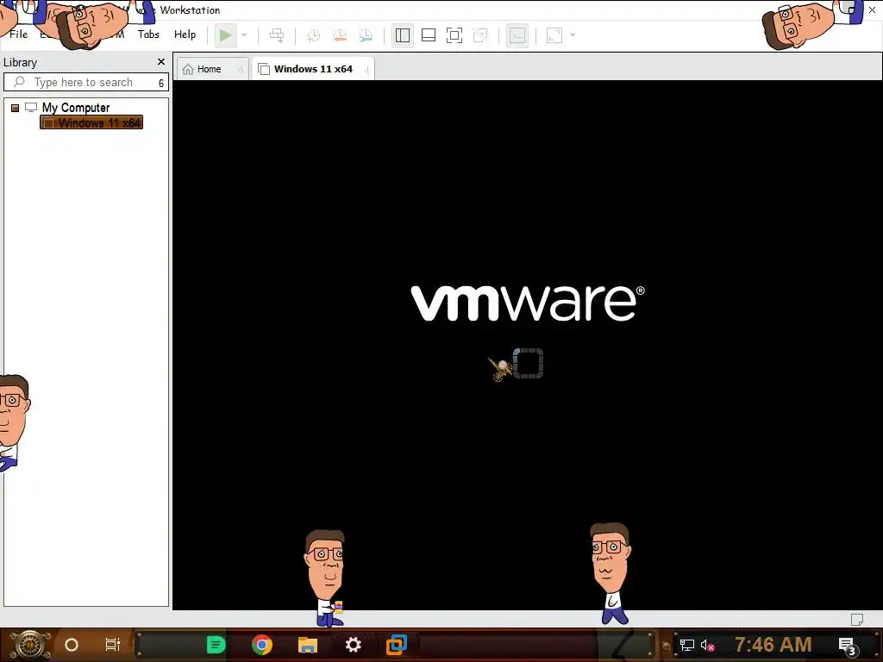Screen dimensions: 883x662
Task: Toggle the library sidebar view icon
Action: coord(402,35)
